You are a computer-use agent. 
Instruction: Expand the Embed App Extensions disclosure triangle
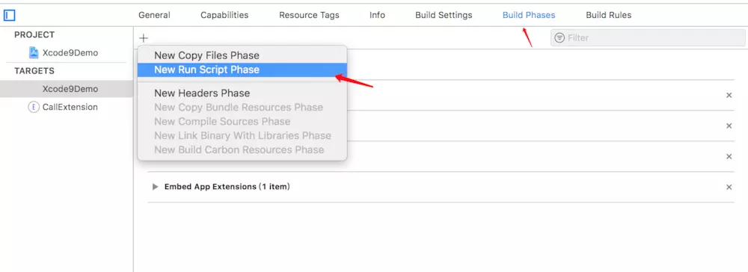155,187
